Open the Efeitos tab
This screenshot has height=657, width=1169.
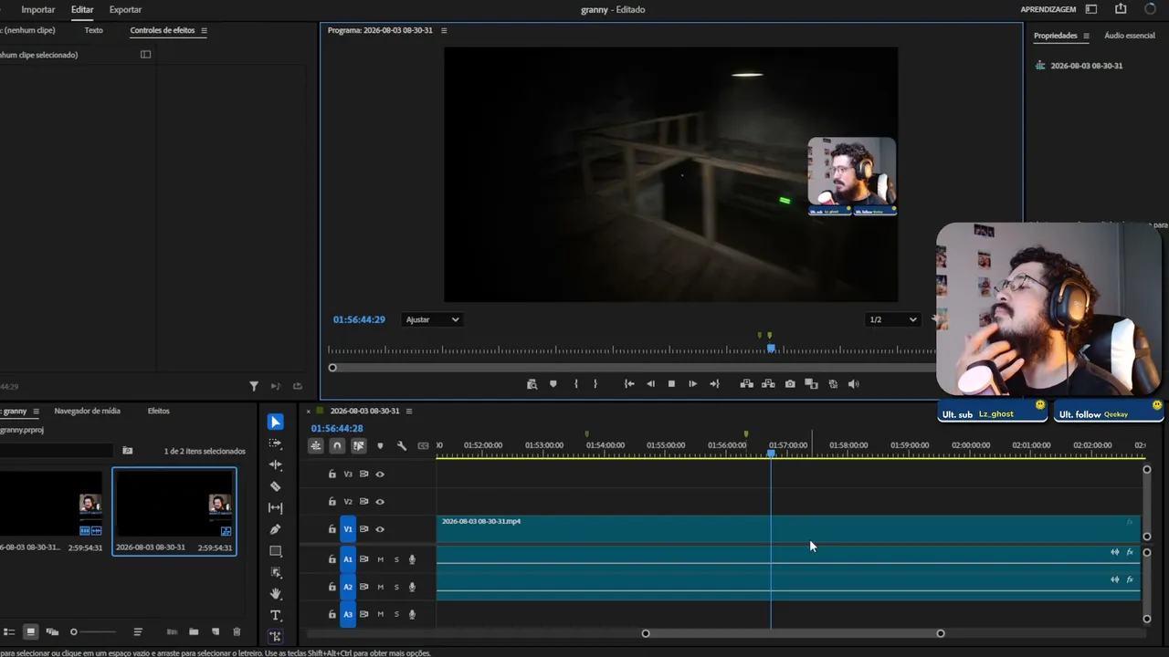159,411
